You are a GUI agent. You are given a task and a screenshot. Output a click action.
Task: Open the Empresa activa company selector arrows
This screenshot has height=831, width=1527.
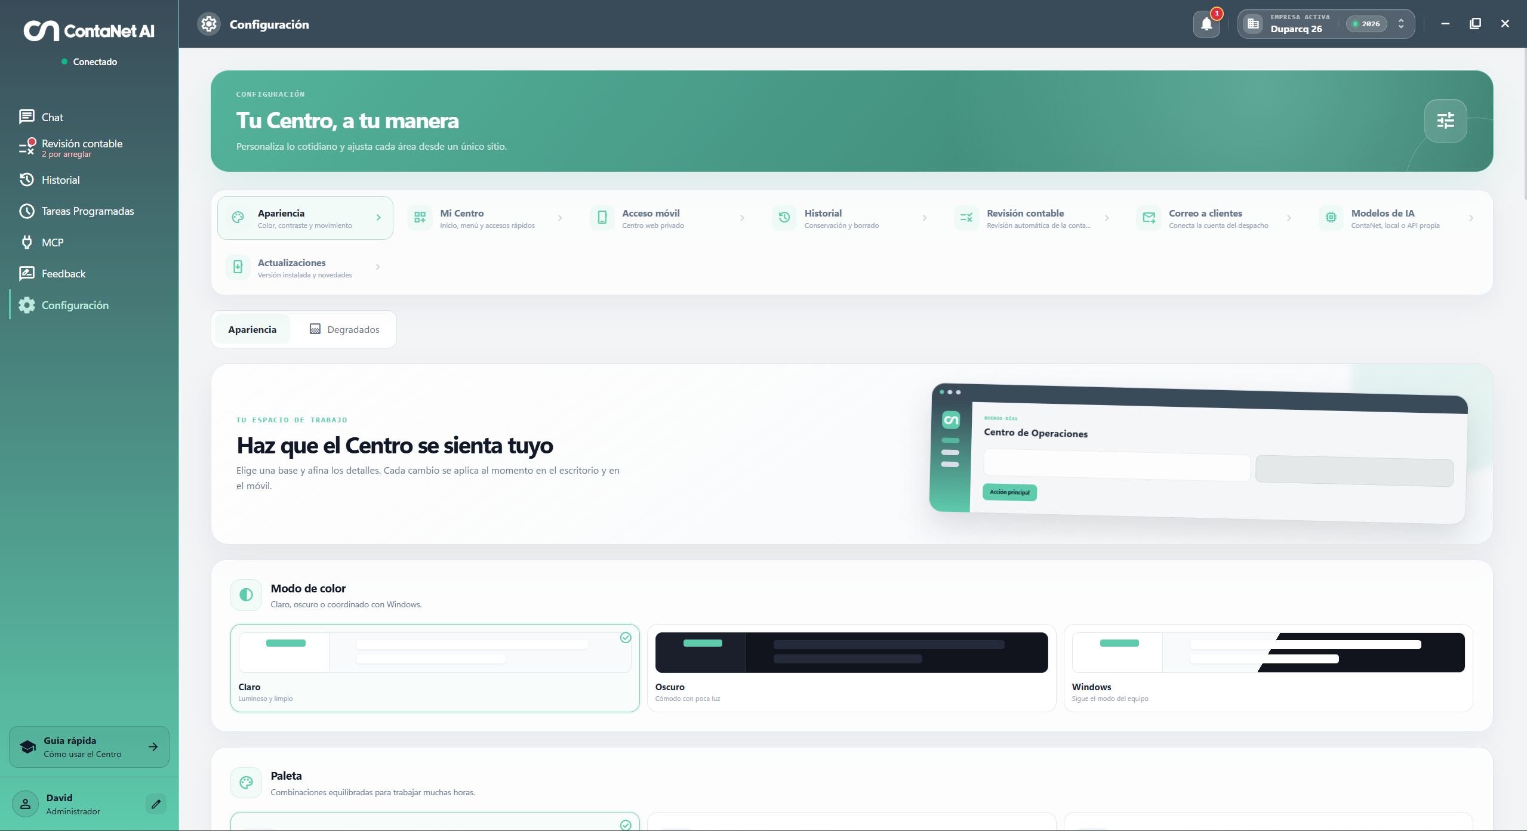tap(1401, 24)
